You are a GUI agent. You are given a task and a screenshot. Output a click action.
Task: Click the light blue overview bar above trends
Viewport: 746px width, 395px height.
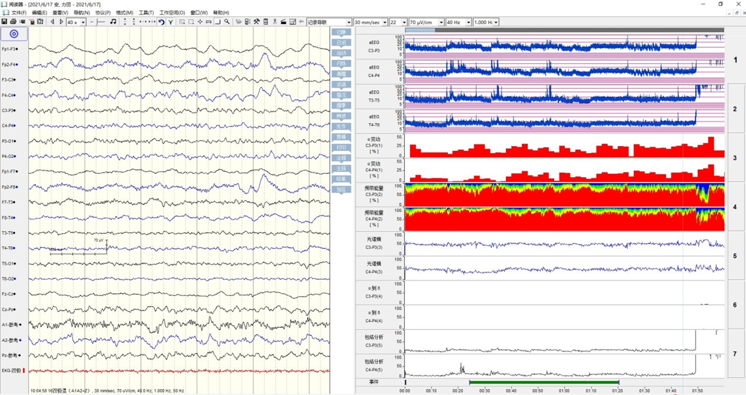pos(420,30)
